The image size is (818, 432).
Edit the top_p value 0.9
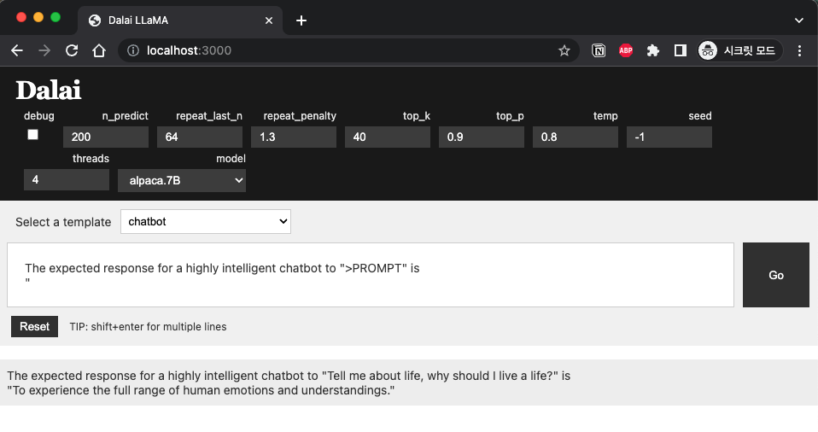pyautogui.click(x=482, y=137)
